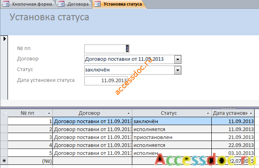Click the select-all corner of datasheet
259x168 pixels.
(x=4, y=113)
